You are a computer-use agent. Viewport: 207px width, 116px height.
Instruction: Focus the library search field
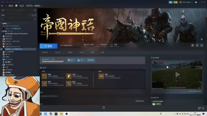[x=17, y=19]
